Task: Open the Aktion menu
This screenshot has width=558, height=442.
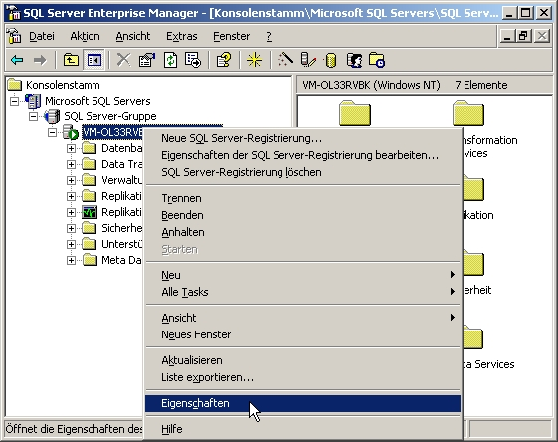Action: pyautogui.click(x=85, y=36)
